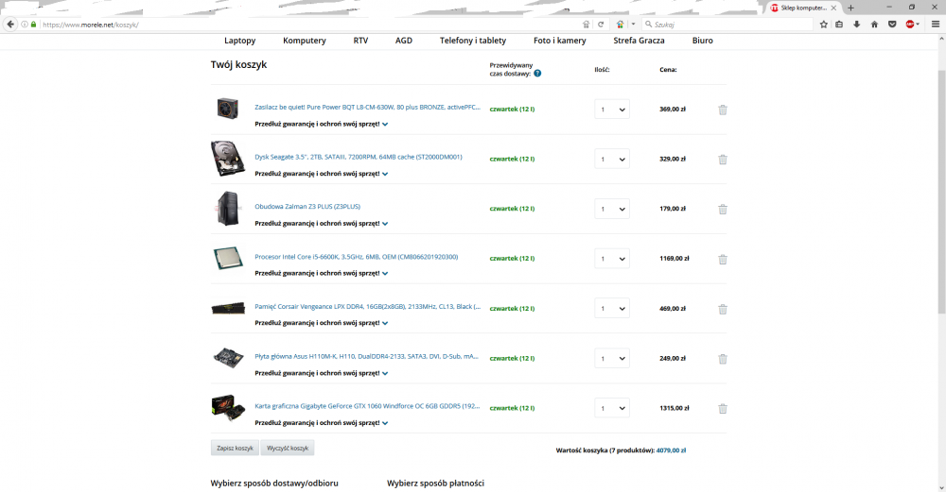Show bookmarks list icon in toolbar
The height and width of the screenshot is (492, 946).
point(839,25)
